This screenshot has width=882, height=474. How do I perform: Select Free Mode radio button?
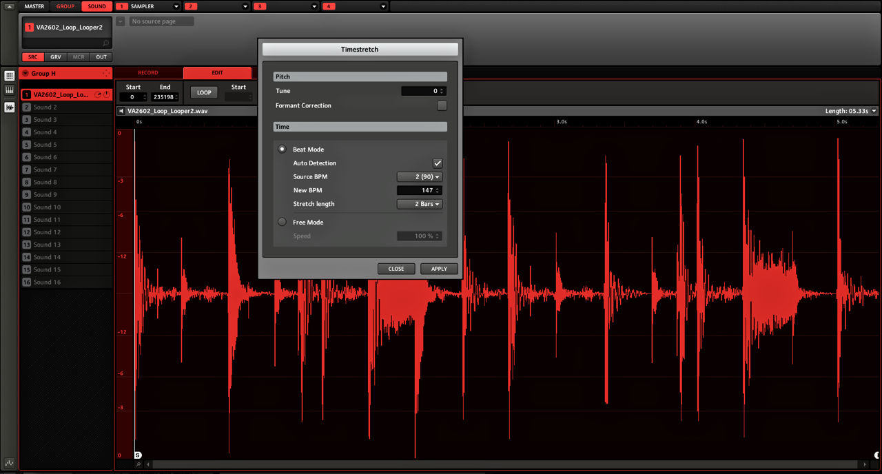[282, 222]
